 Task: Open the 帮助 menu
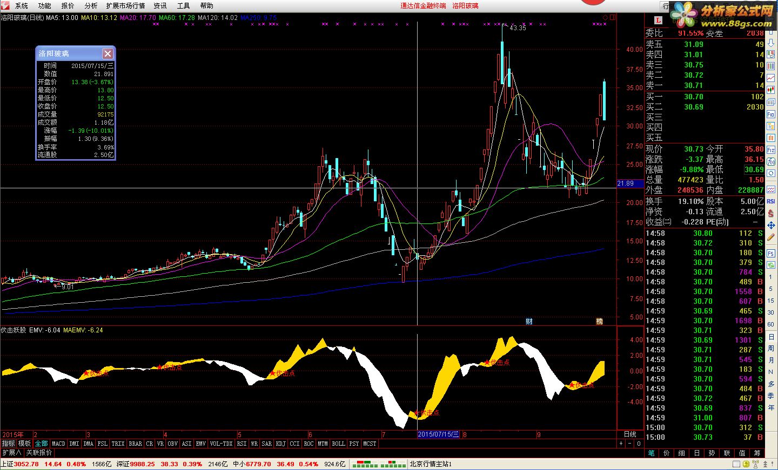tap(206, 6)
